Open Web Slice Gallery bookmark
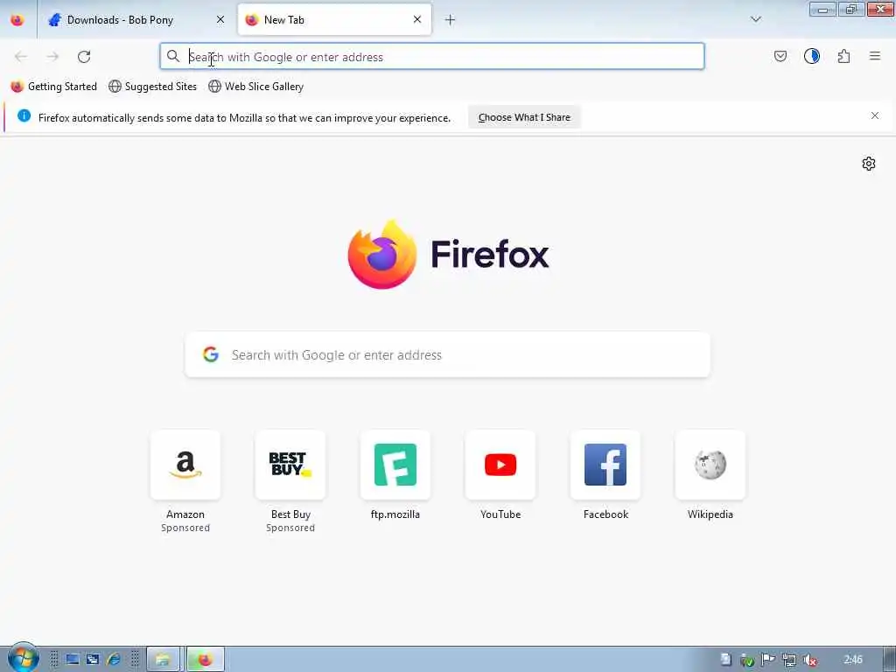The image size is (896, 672). (x=256, y=87)
